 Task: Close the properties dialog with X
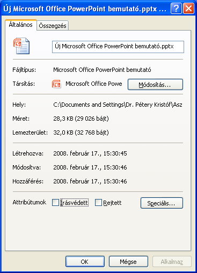coord(189,8)
